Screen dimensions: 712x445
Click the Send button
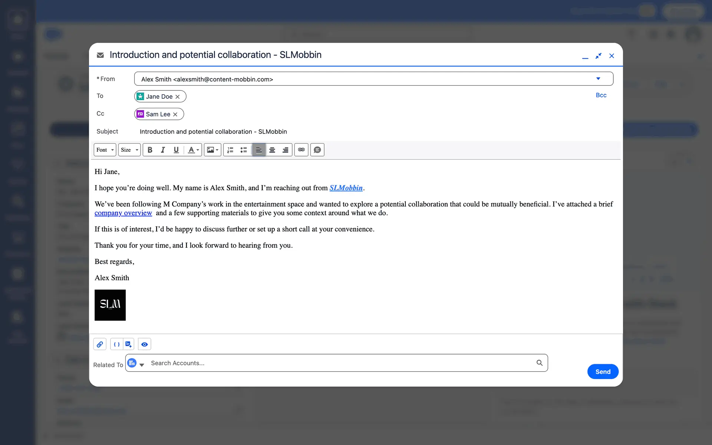coord(603,372)
